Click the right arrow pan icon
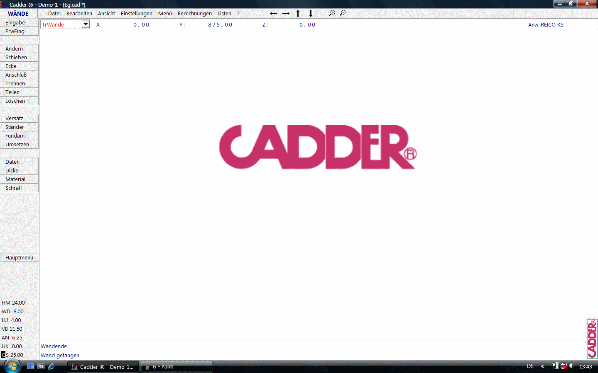This screenshot has height=373, width=598. [286, 14]
